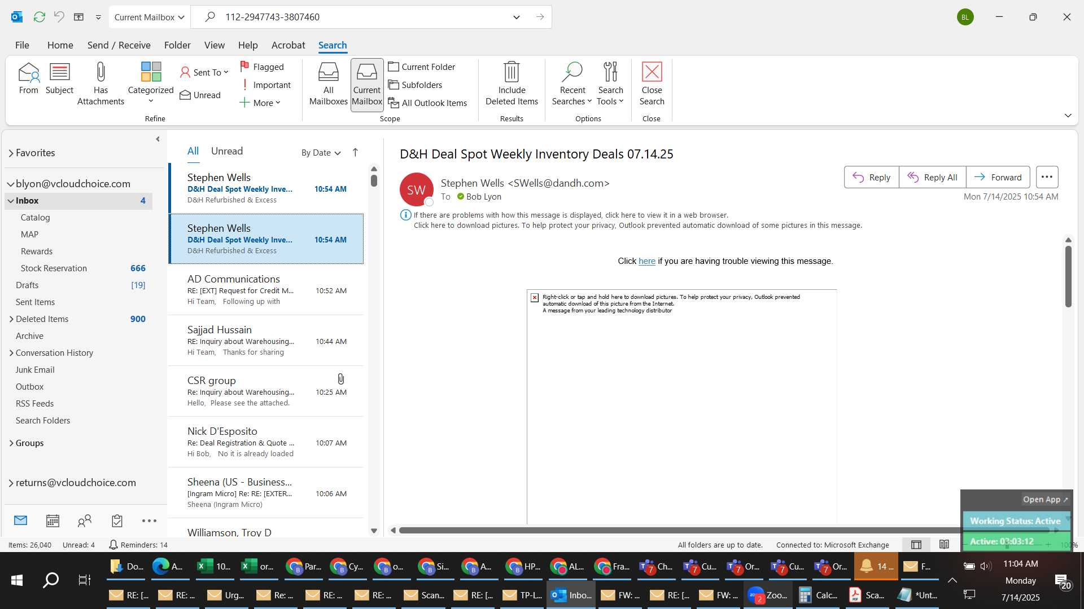
Task: Open AD Communications email
Action: tap(266, 290)
